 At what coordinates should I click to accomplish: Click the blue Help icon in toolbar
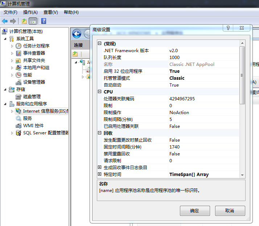pyautogui.click(x=44, y=21)
